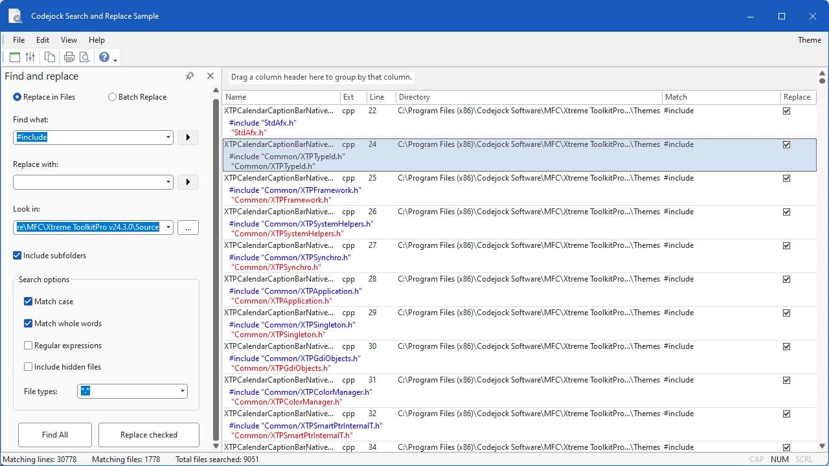Viewport: 829px width, 466px height.
Task: Click the Name column header
Action: pos(282,97)
